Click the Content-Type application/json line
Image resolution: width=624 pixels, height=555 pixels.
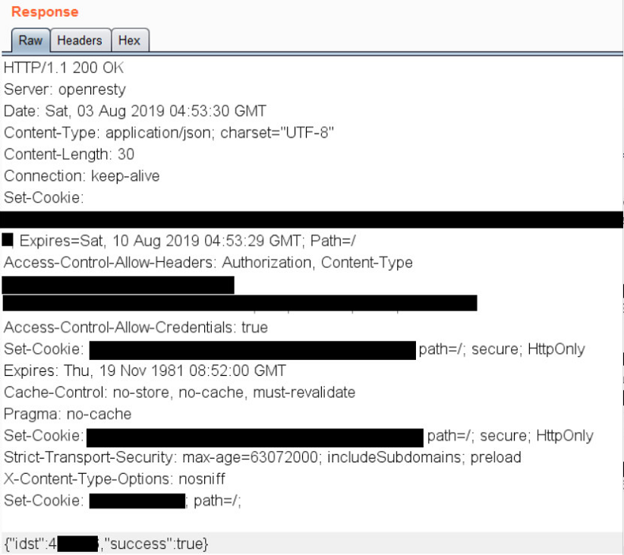[x=169, y=133]
